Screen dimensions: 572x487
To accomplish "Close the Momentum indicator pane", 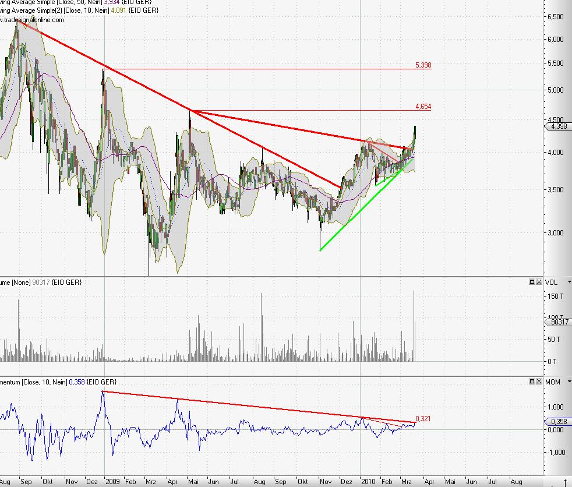I will 539,382.
